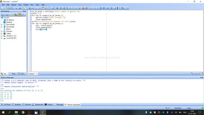Click the Open file toolbar icon
The height and width of the screenshot is (115, 204).
point(6,8)
